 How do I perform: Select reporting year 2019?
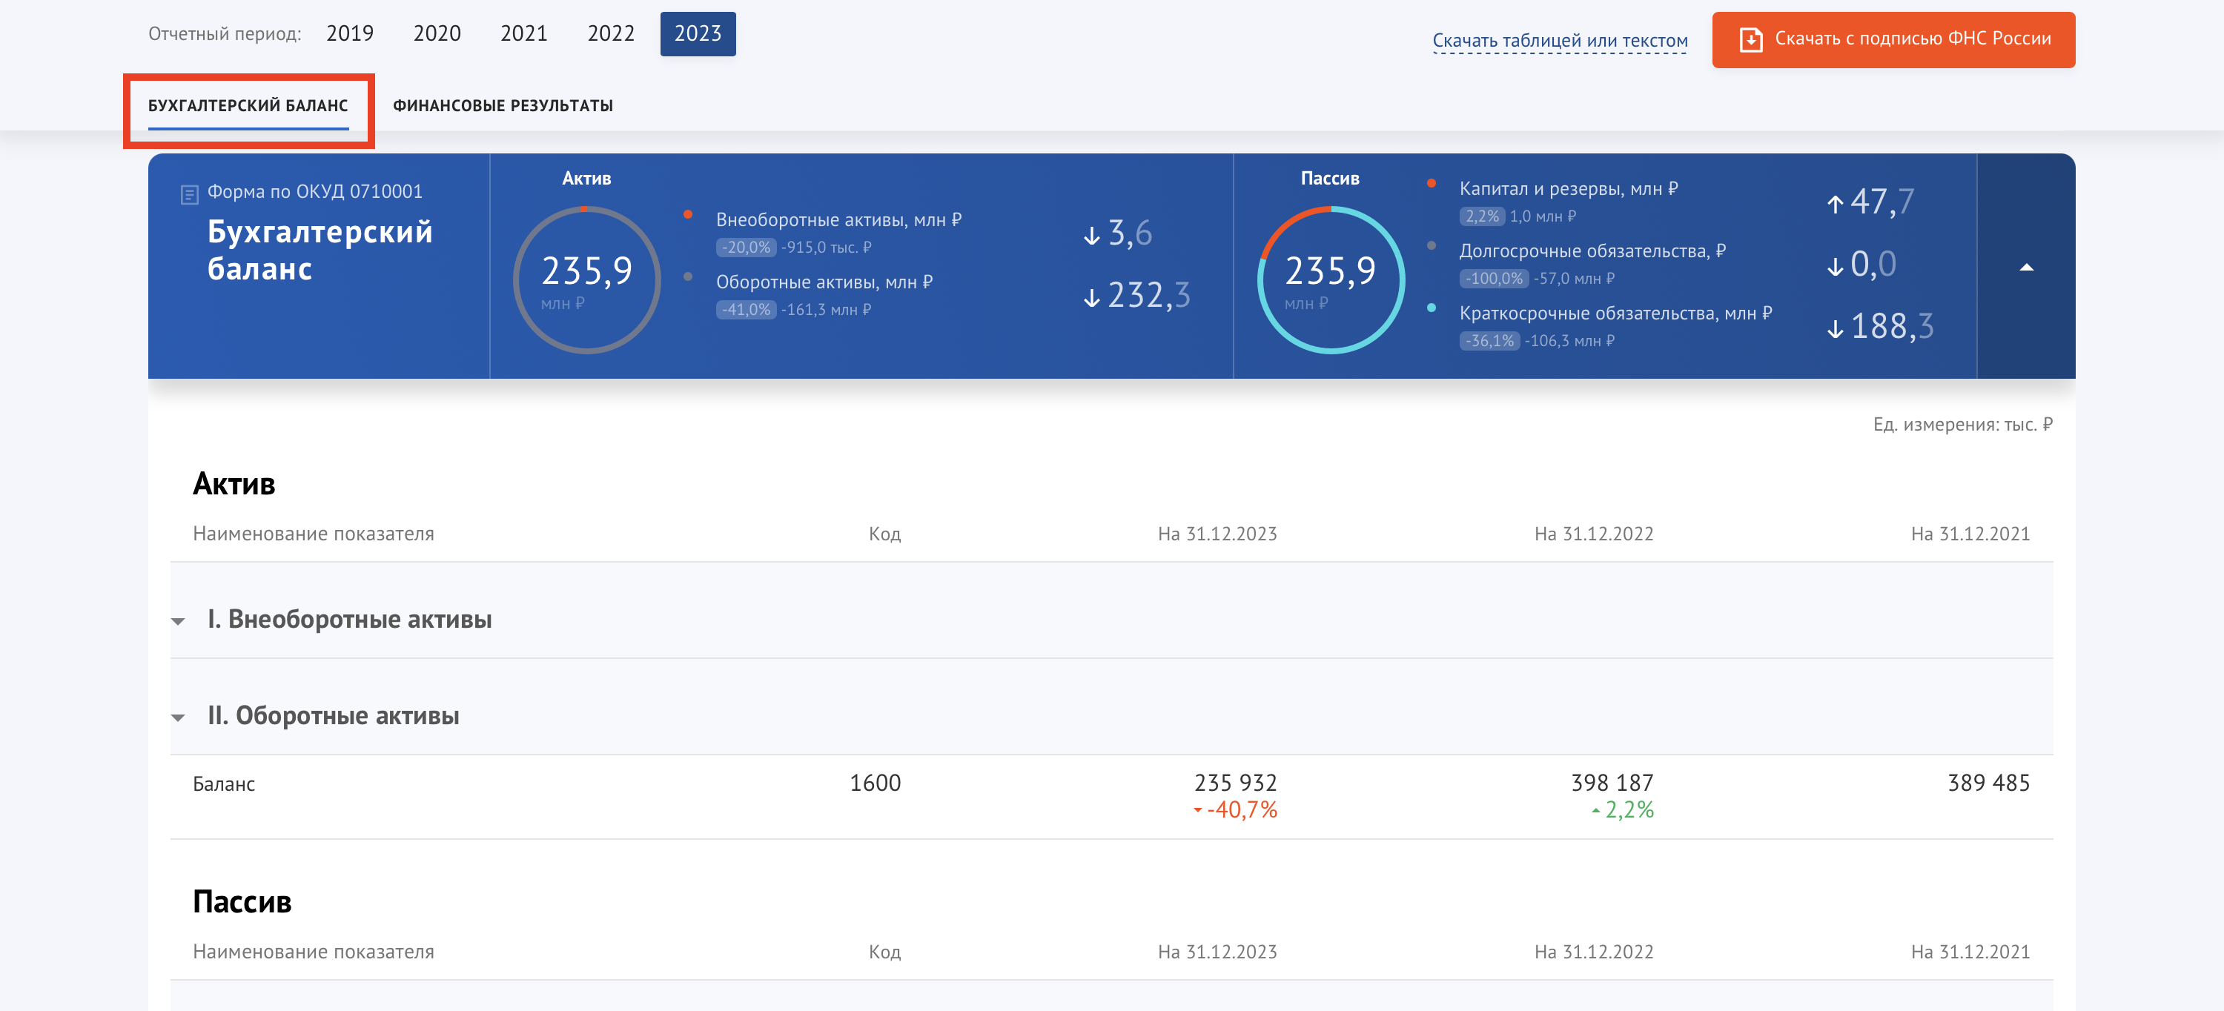coord(350,33)
